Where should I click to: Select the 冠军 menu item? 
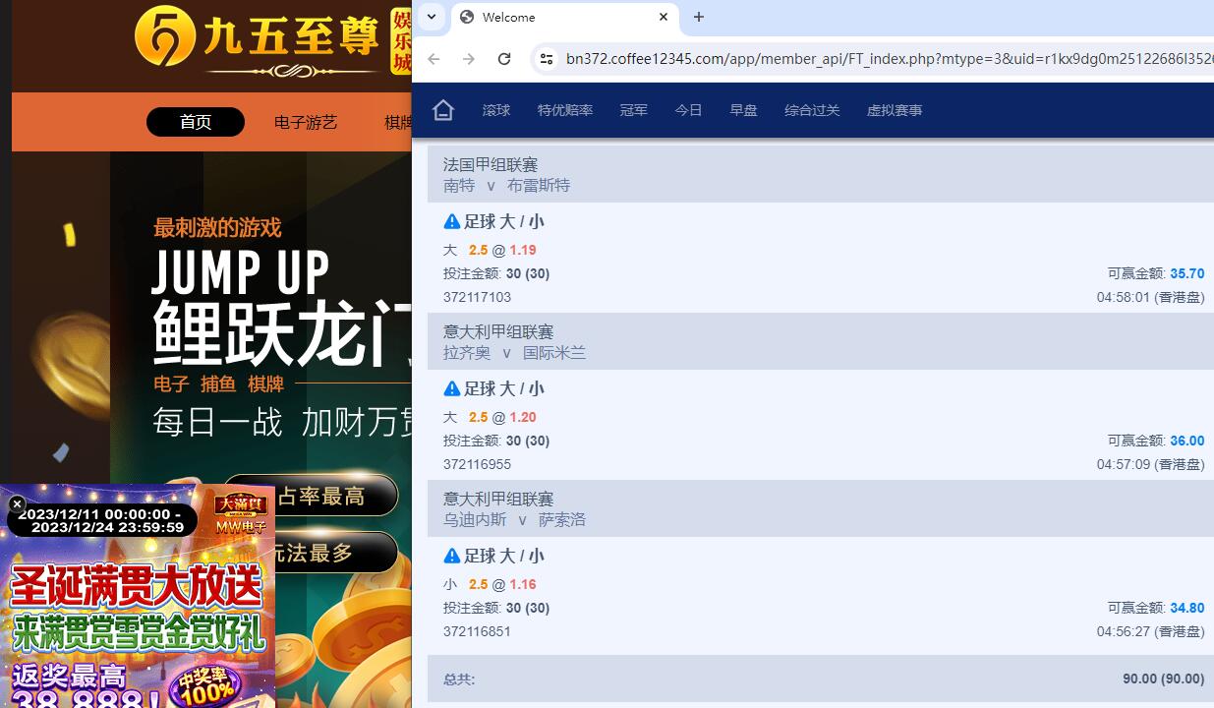pyautogui.click(x=634, y=110)
